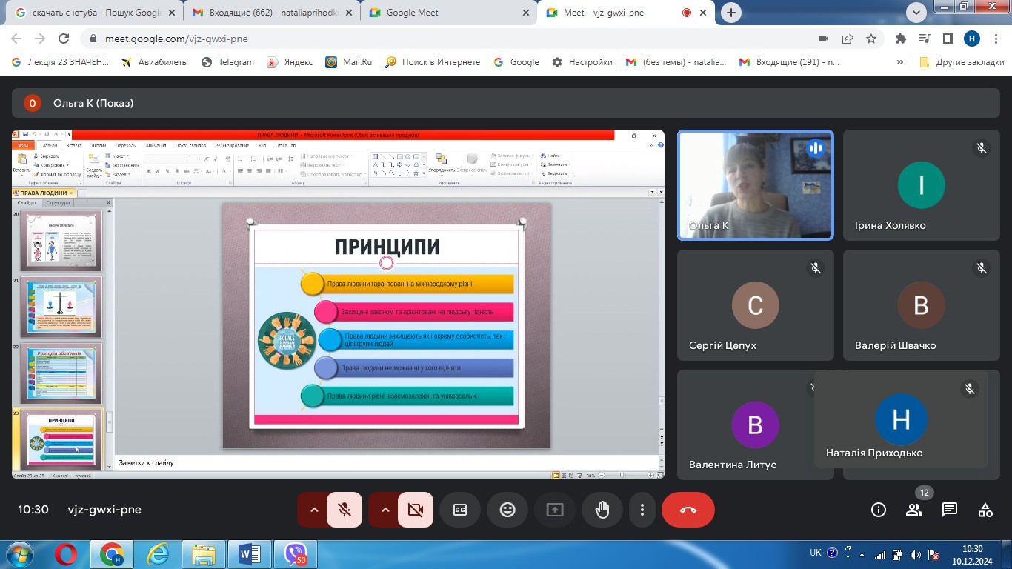
Task: Open the three-dot more options menu
Action: click(642, 510)
